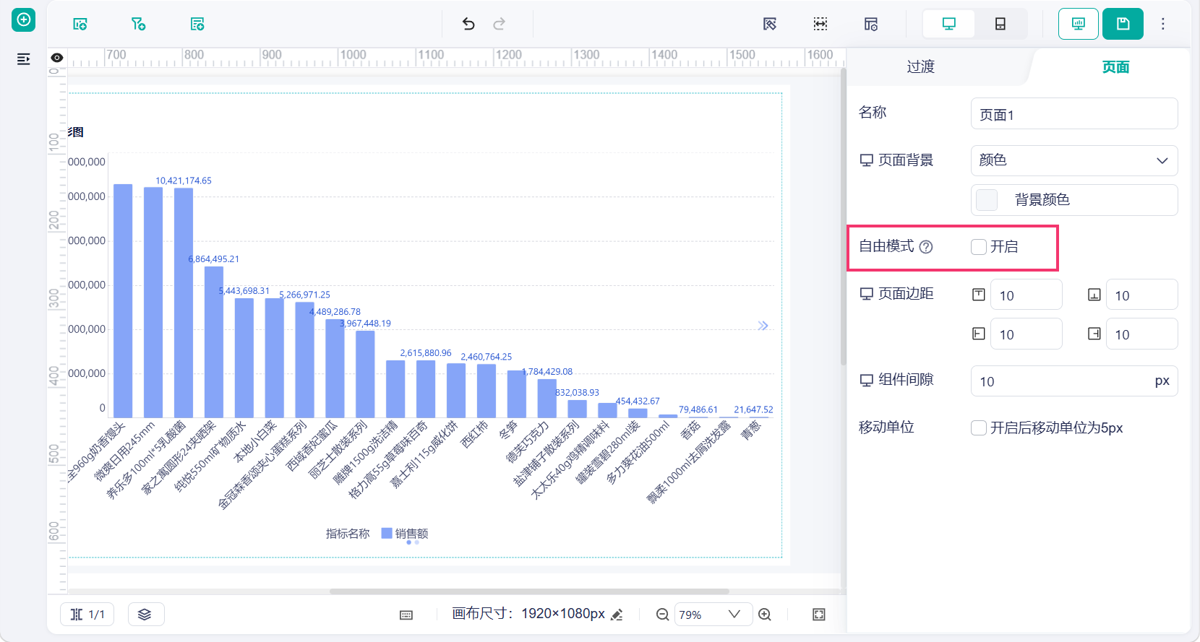Switch to mobile layout view icon
Viewport: 1200px width, 642px height.
(x=1000, y=24)
